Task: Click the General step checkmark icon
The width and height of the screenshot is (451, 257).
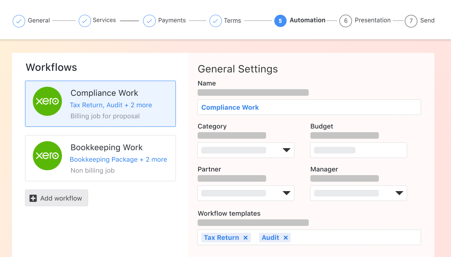Action: pos(19,21)
